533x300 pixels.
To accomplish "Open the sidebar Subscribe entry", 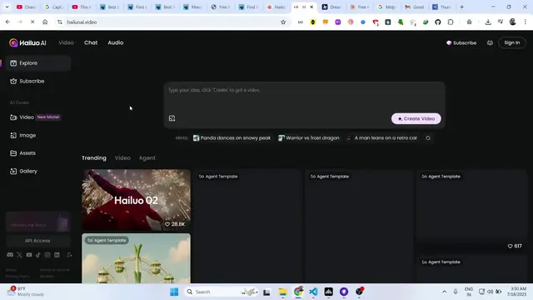I will point(38,82).
